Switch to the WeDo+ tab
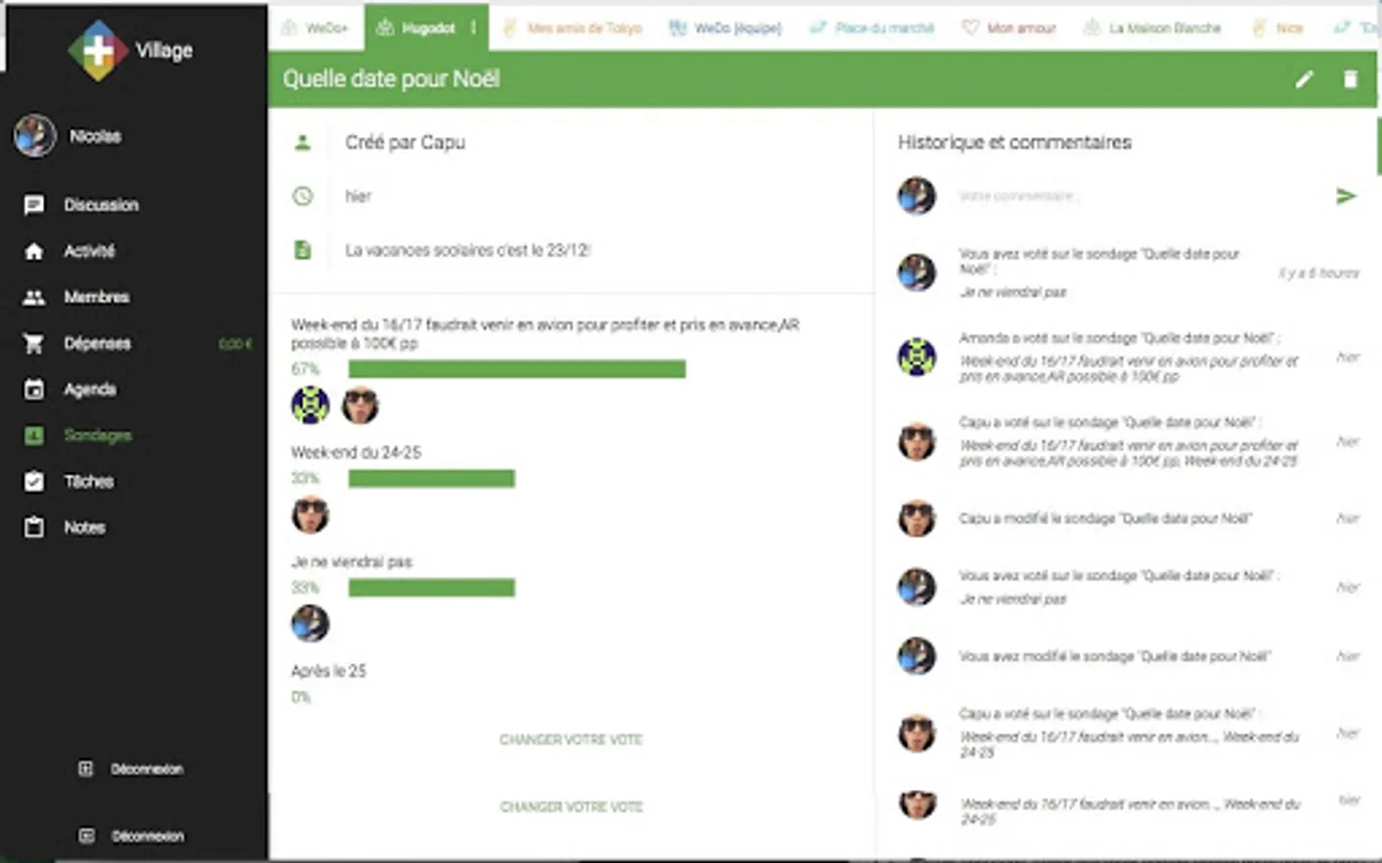The width and height of the screenshot is (1382, 863). click(315, 28)
